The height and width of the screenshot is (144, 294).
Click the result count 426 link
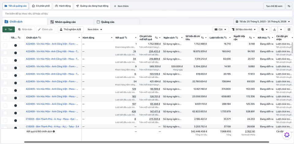(134, 112)
